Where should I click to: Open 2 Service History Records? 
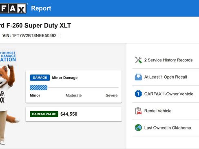168,60
